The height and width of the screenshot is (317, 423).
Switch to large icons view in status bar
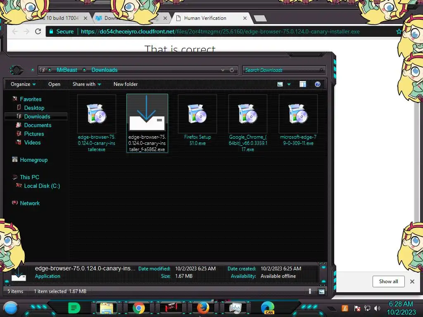tap(321, 291)
